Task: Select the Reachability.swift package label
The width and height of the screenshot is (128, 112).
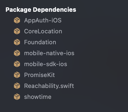Action: pos(49,86)
